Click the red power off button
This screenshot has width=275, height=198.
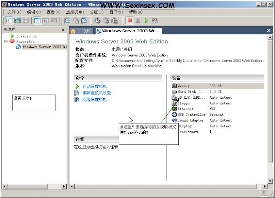click(x=130, y=21)
